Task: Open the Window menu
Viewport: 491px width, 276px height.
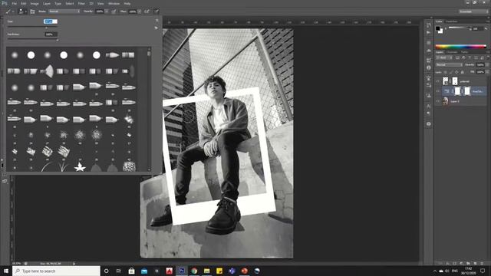Action: [x=114, y=3]
